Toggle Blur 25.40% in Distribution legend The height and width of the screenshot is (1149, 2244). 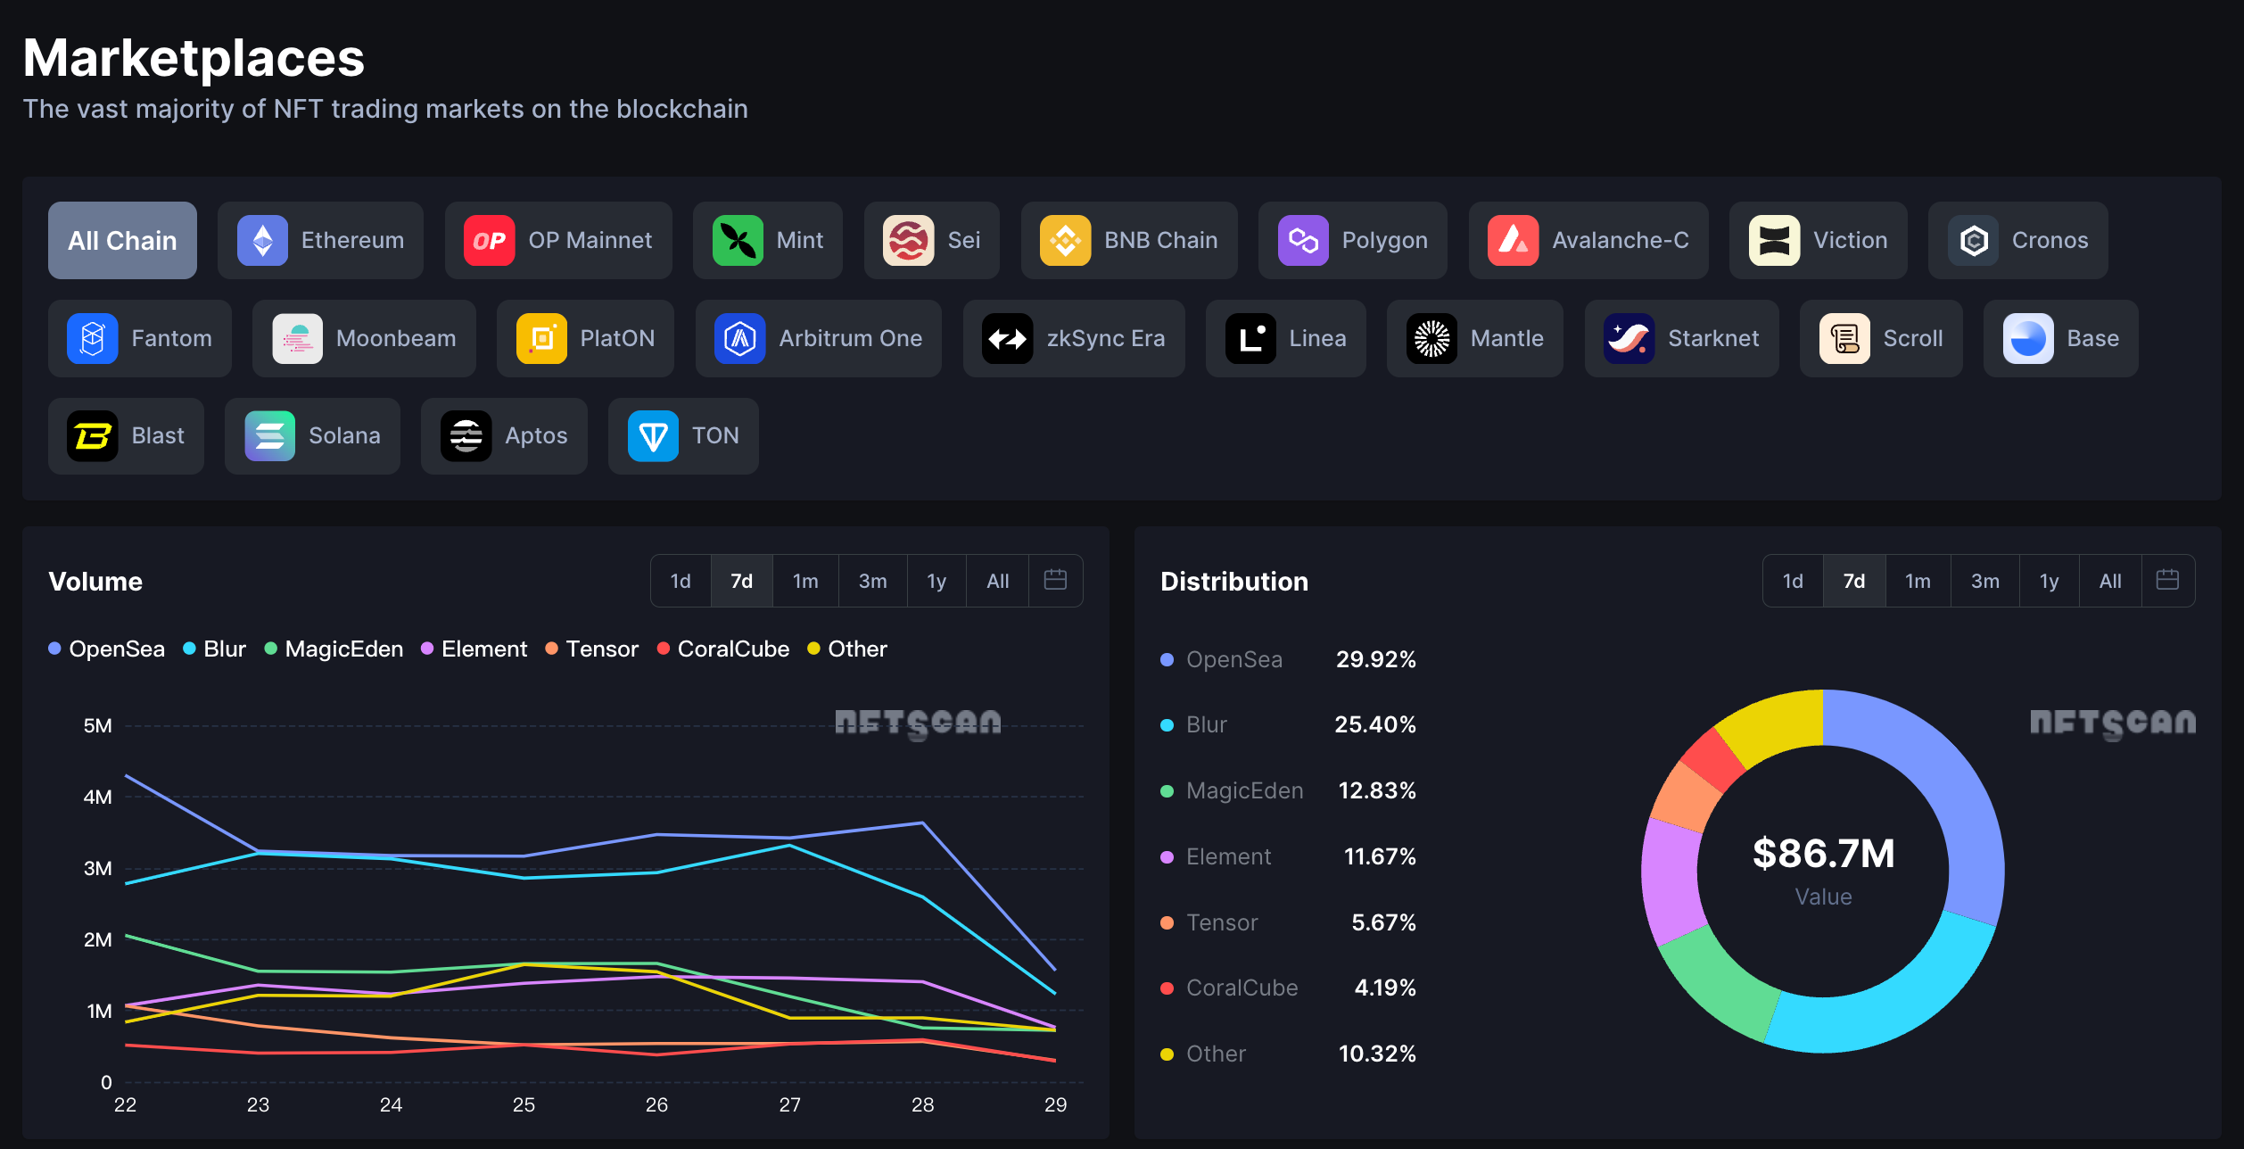point(1288,724)
